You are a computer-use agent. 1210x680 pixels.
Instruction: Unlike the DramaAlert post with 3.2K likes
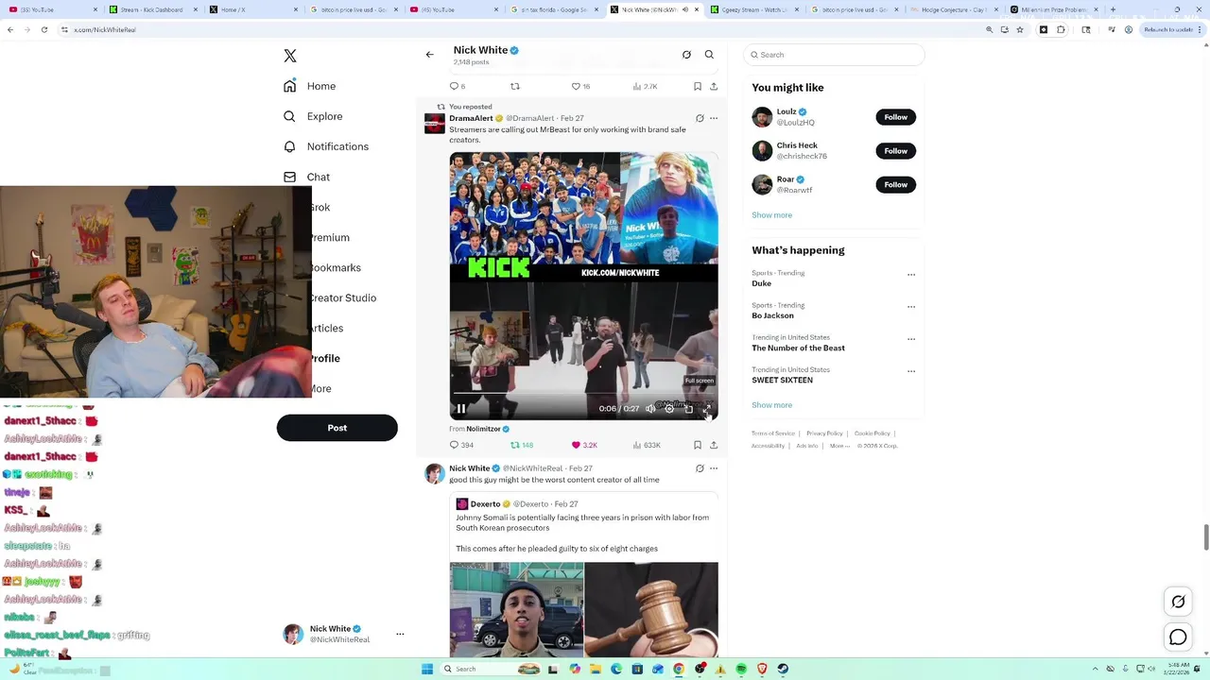(583, 445)
